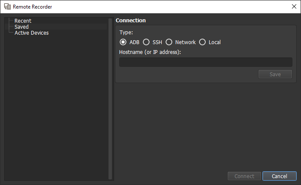Cancel the Remote Recorder dialog
Viewport: 301px width, 185px height.
[279, 176]
